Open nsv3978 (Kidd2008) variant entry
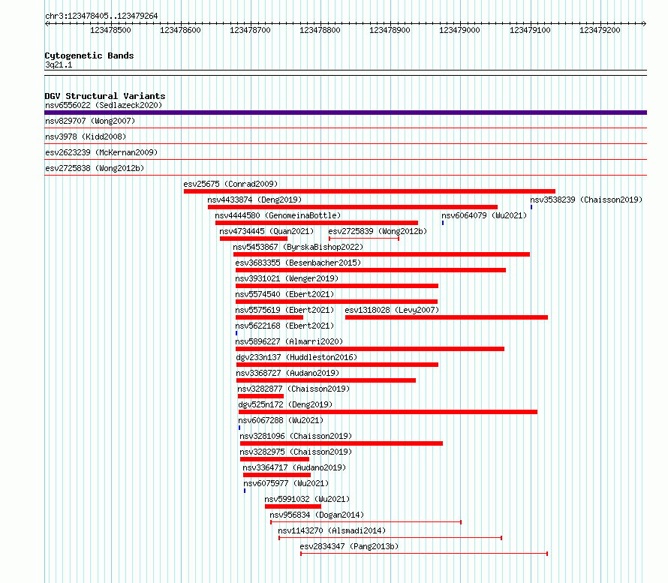This screenshot has width=668, height=583. [86, 137]
